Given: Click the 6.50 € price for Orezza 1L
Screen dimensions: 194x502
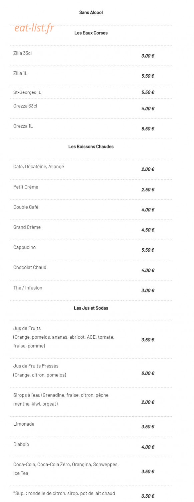Looking at the screenshot, I should (x=148, y=129).
